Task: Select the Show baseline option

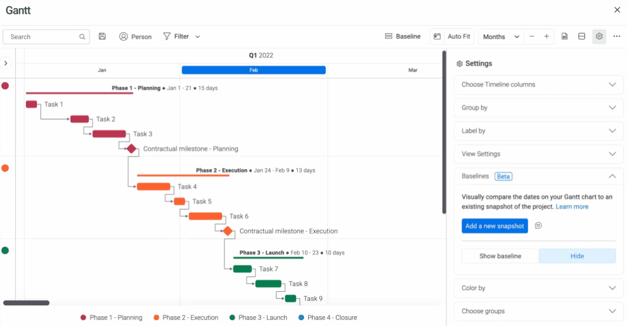Action: 500,256
